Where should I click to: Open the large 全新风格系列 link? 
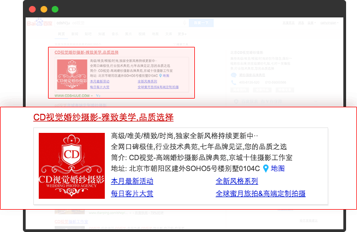[x=236, y=181]
